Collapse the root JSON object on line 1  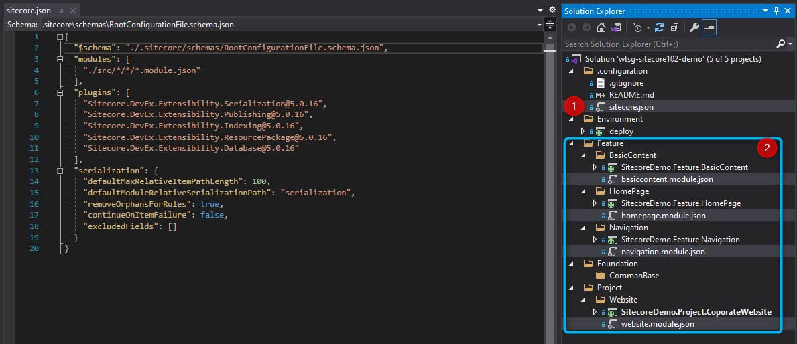click(x=60, y=37)
